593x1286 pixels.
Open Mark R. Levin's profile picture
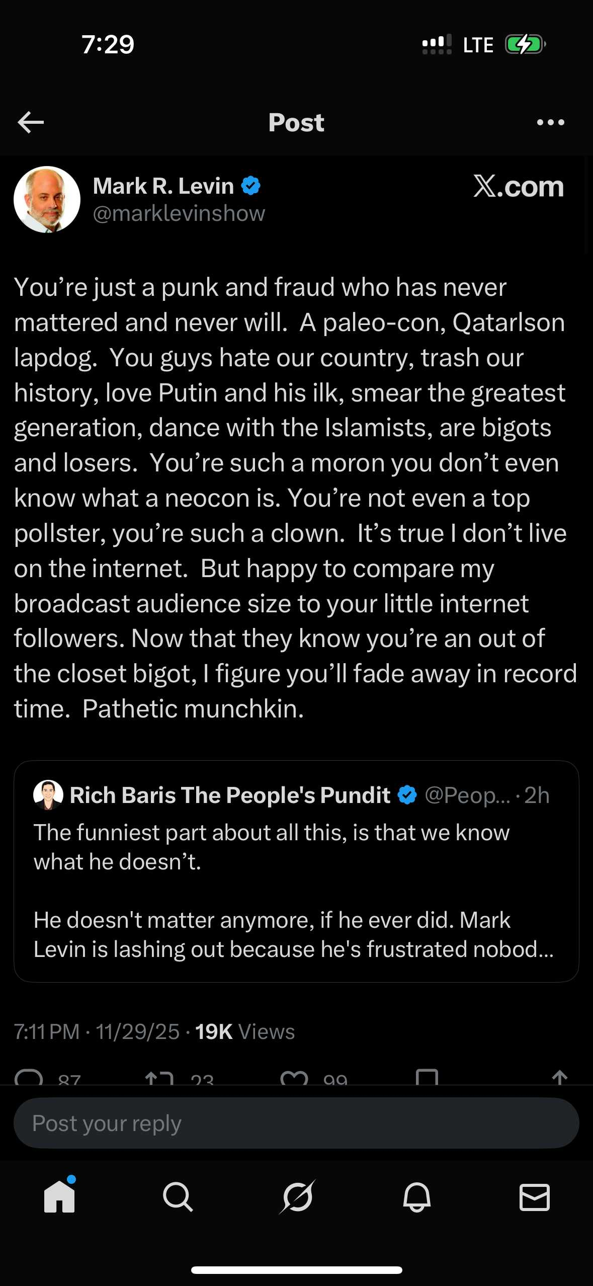point(47,200)
